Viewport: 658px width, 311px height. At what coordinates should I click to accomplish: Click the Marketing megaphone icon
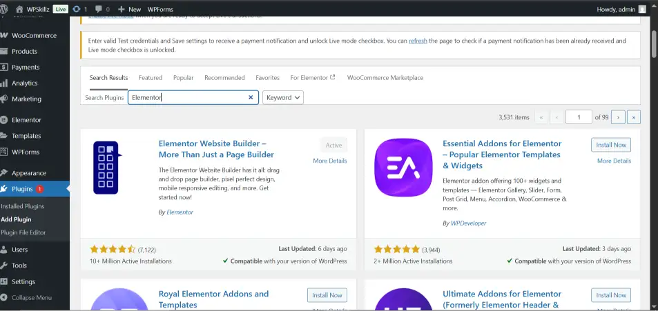pos(3,99)
